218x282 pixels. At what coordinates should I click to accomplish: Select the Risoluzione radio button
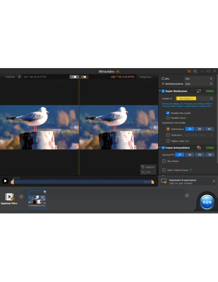168,135
